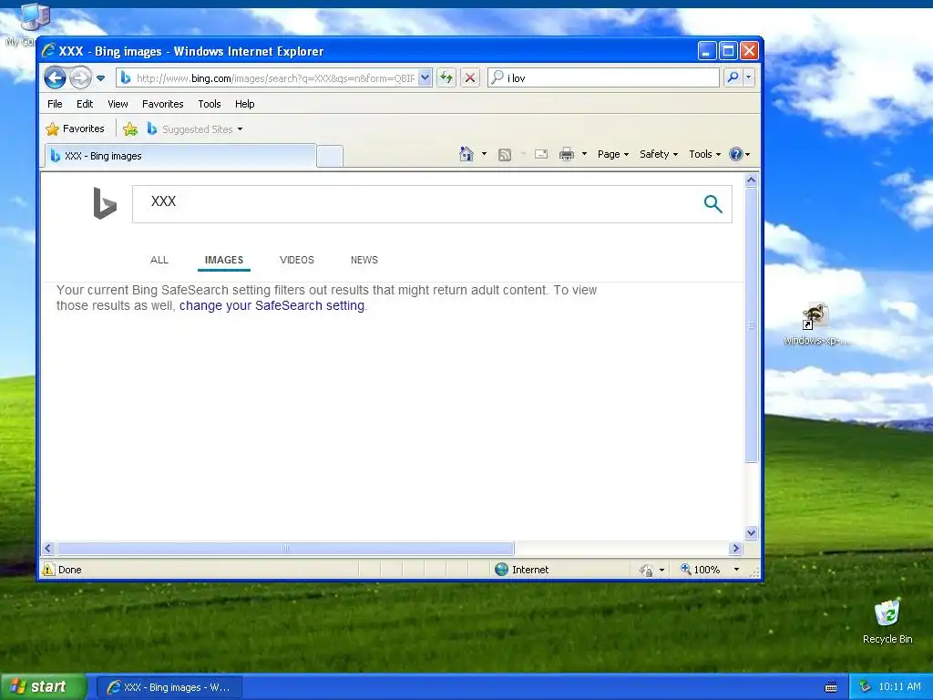Click the horizontal scrollbar right arrow

pos(736,548)
